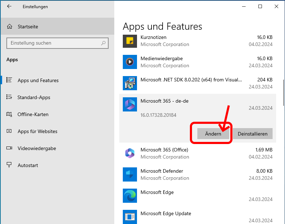
Task: Select the Microsoft Edge name
Action: click(157, 192)
